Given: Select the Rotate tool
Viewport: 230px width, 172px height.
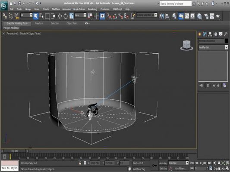Looking at the screenshot, I should coord(66,16).
